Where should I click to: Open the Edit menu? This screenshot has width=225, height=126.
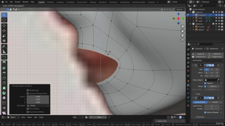(11, 2)
